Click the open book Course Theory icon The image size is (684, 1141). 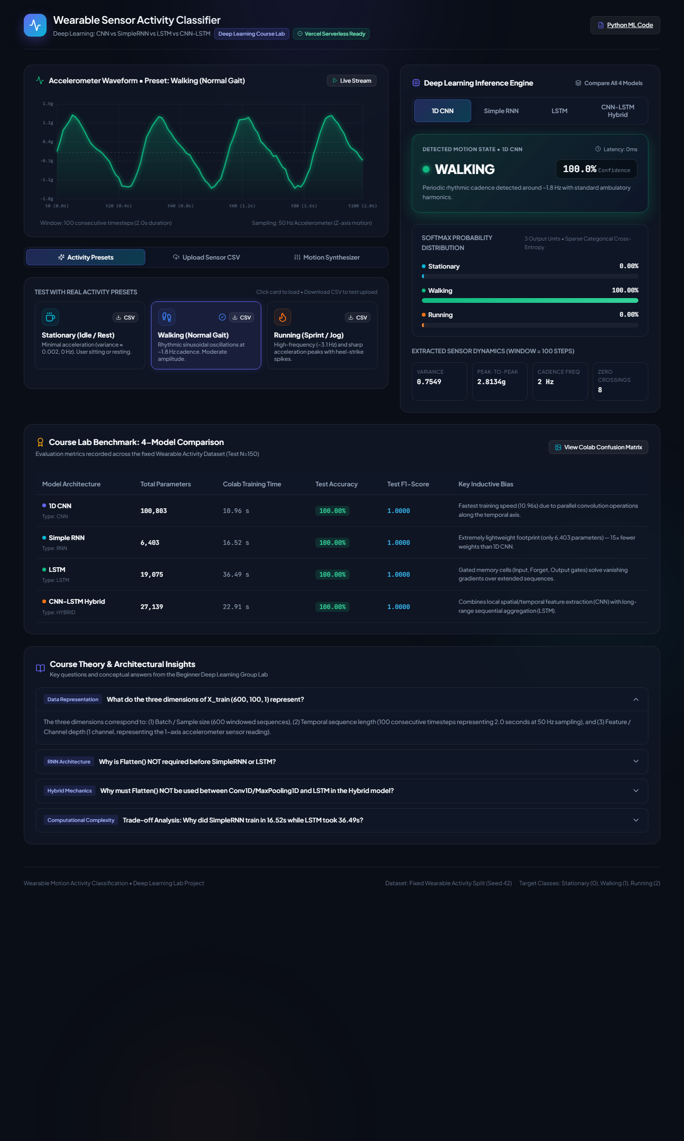click(x=40, y=668)
